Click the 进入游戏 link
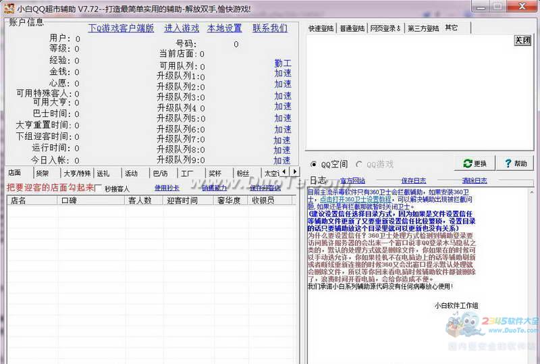This screenshot has height=364, width=540. click(x=182, y=28)
